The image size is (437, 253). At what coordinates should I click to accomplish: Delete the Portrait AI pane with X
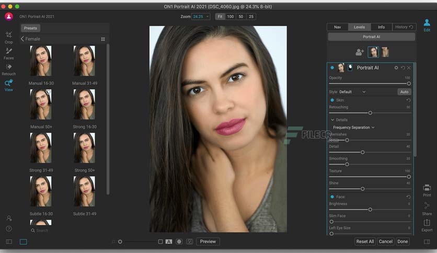point(409,68)
